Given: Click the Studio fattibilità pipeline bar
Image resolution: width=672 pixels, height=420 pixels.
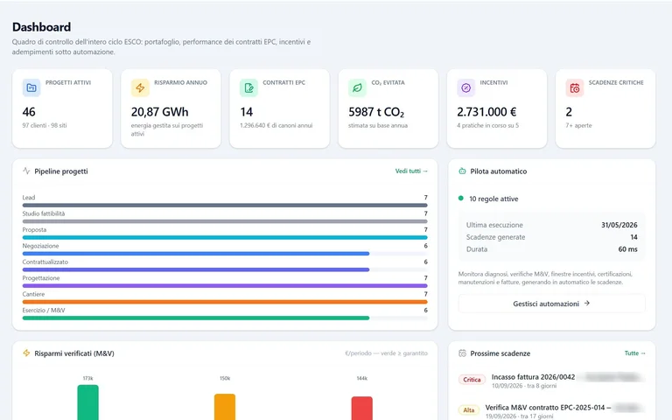Looking at the screenshot, I should click(x=225, y=221).
